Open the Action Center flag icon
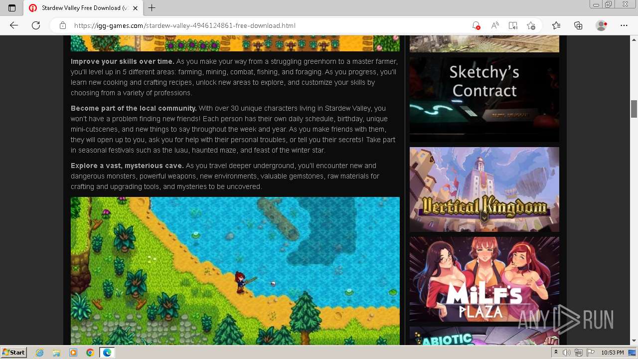 tap(590, 353)
